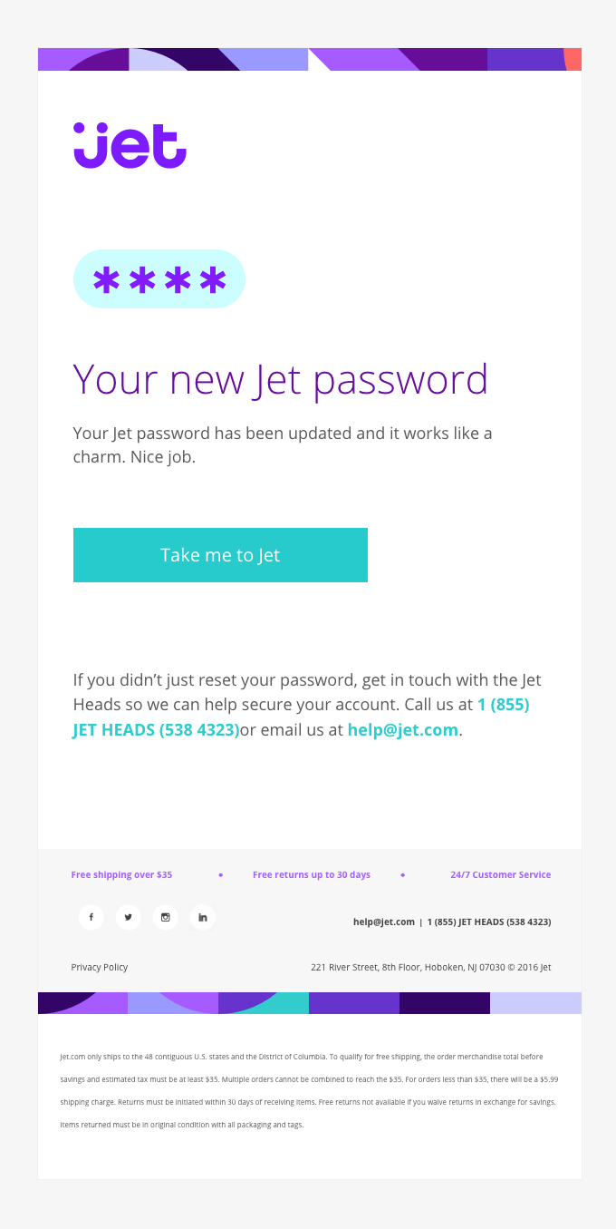Open Jet's LinkedIn icon

tap(202, 917)
